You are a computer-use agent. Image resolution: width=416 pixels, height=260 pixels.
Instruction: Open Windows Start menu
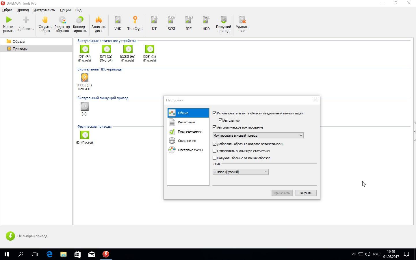[7, 254]
